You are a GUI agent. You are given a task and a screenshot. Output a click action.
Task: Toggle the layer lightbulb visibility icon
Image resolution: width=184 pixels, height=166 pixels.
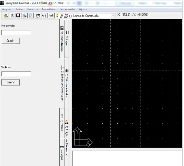coord(57,16)
